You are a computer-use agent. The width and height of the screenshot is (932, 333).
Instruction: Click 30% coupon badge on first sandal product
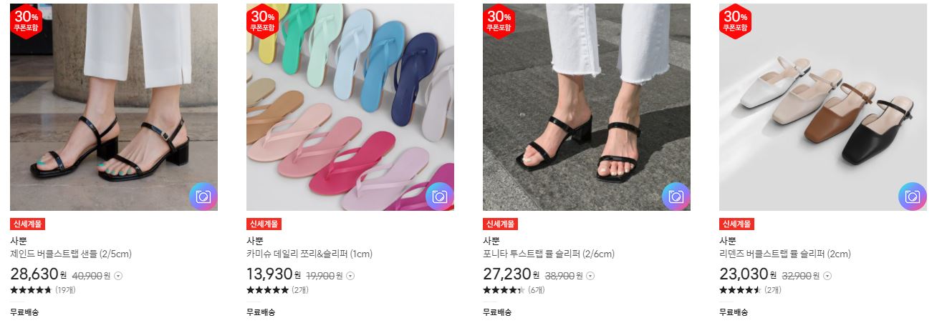pos(27,21)
